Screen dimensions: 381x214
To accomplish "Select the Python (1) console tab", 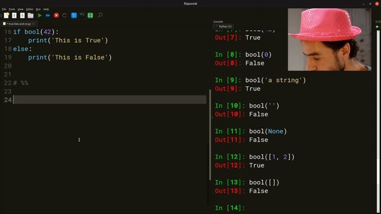I will click(224, 26).
